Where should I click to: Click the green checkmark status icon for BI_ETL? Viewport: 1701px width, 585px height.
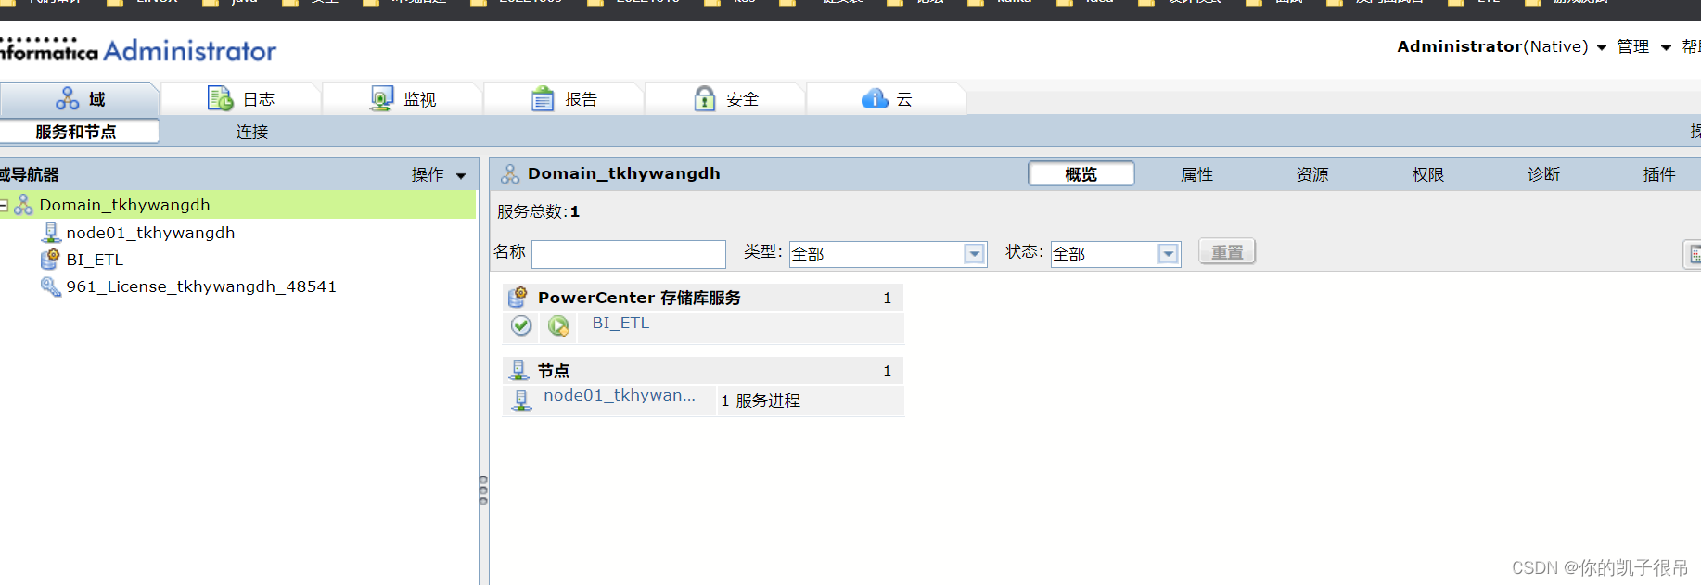[x=521, y=325]
